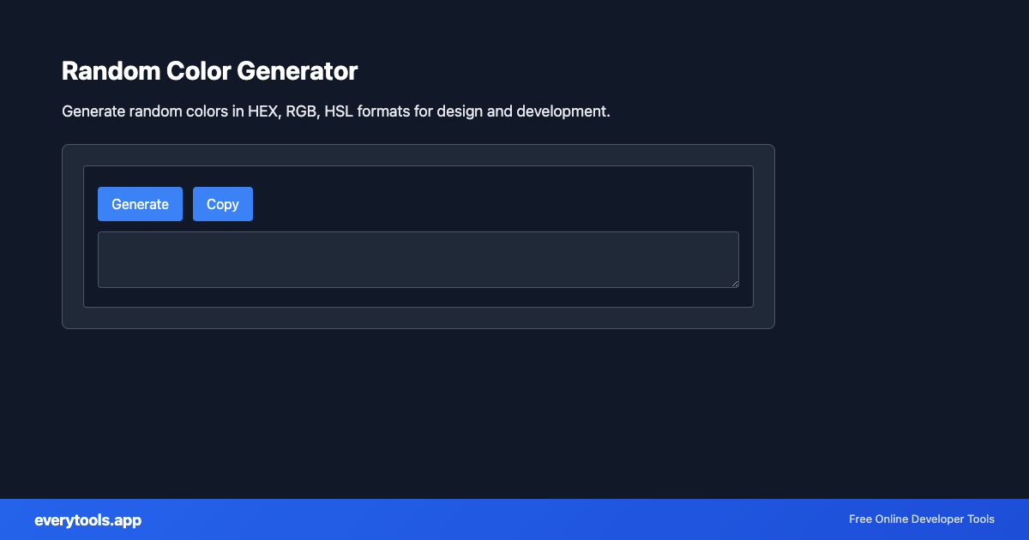
Task: Click the blue footer bar
Action: (514, 519)
